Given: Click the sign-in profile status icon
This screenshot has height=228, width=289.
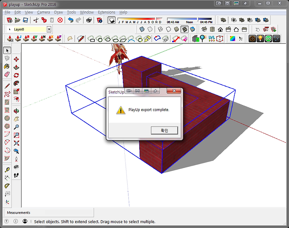Looking at the screenshot, I should tap(25, 221).
